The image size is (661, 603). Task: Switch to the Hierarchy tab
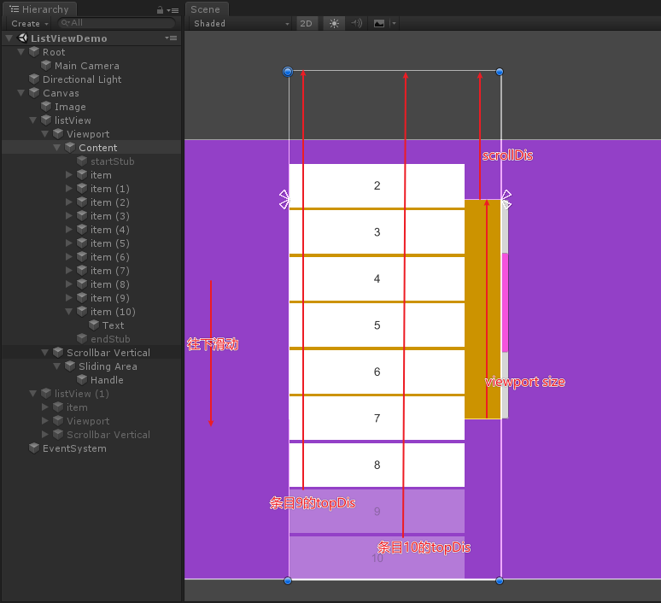[x=39, y=9]
